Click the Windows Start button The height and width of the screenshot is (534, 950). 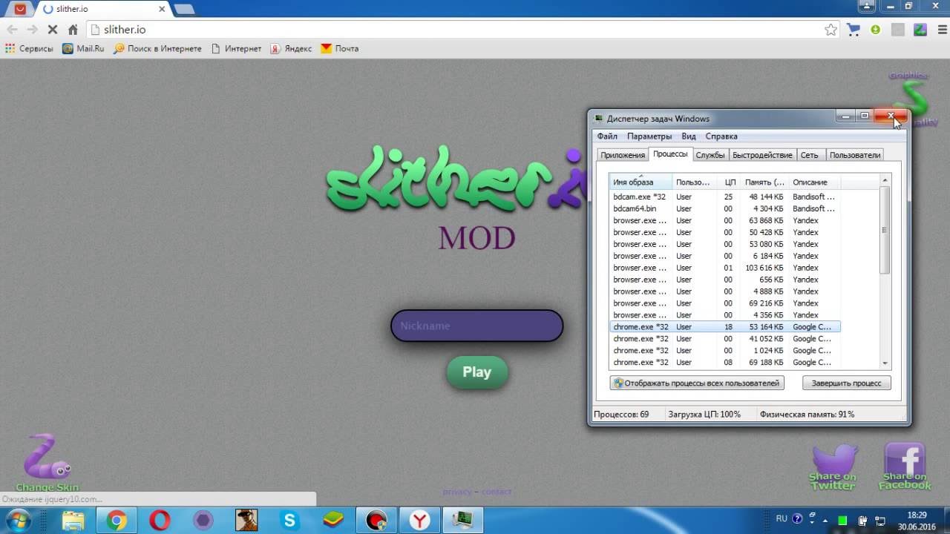coord(18,520)
